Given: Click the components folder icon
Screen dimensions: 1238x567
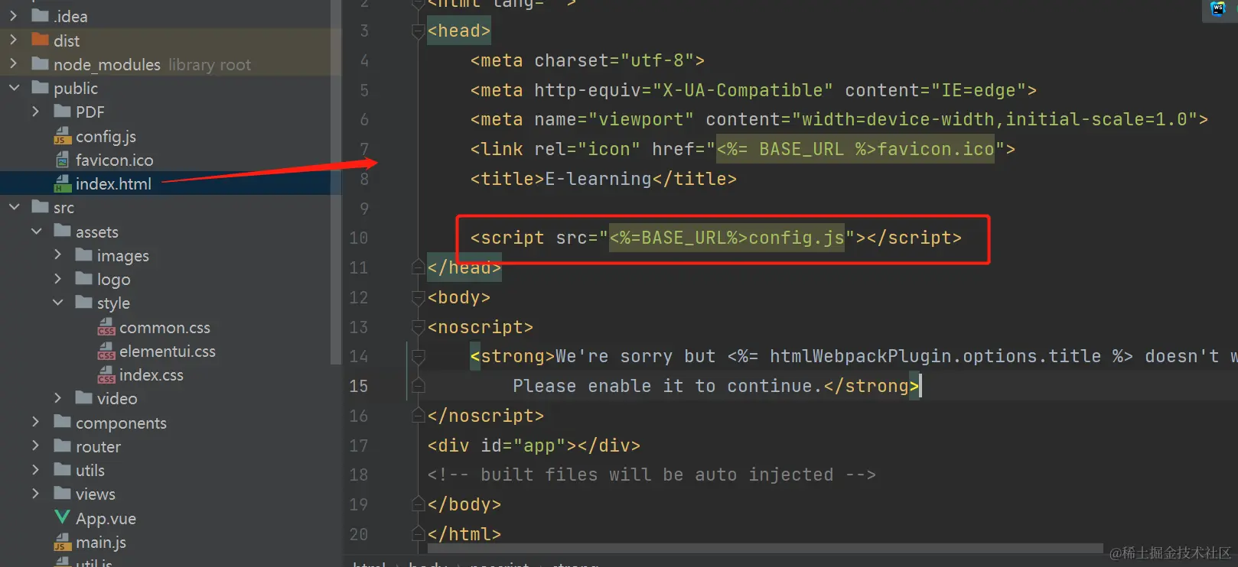Looking at the screenshot, I should click(x=63, y=421).
